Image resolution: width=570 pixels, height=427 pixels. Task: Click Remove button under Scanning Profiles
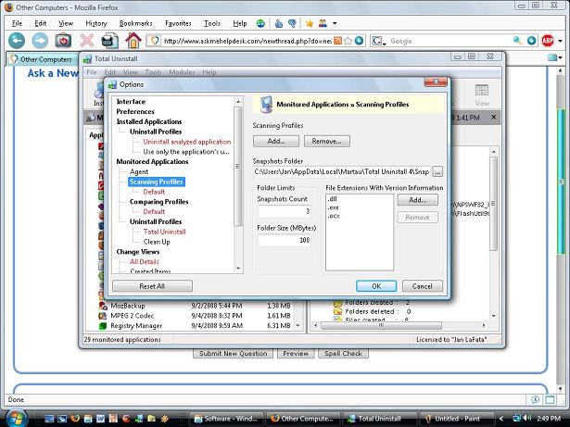click(326, 141)
